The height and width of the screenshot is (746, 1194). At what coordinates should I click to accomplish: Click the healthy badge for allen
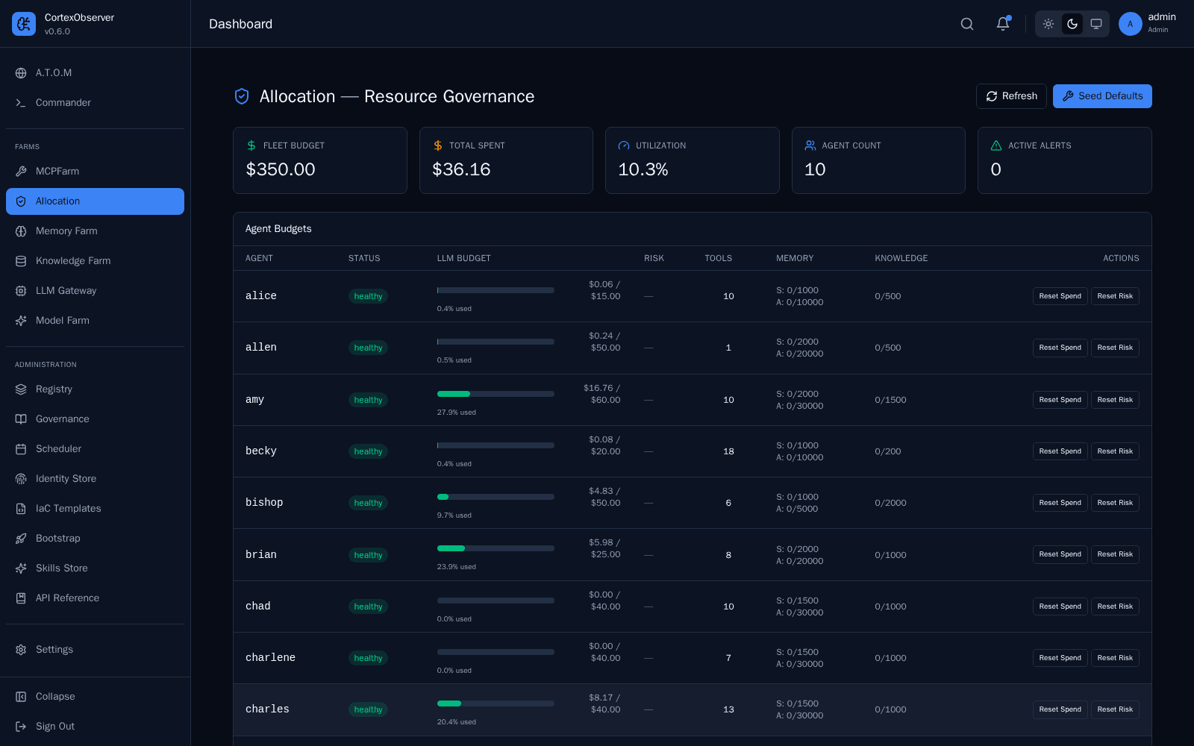click(368, 348)
